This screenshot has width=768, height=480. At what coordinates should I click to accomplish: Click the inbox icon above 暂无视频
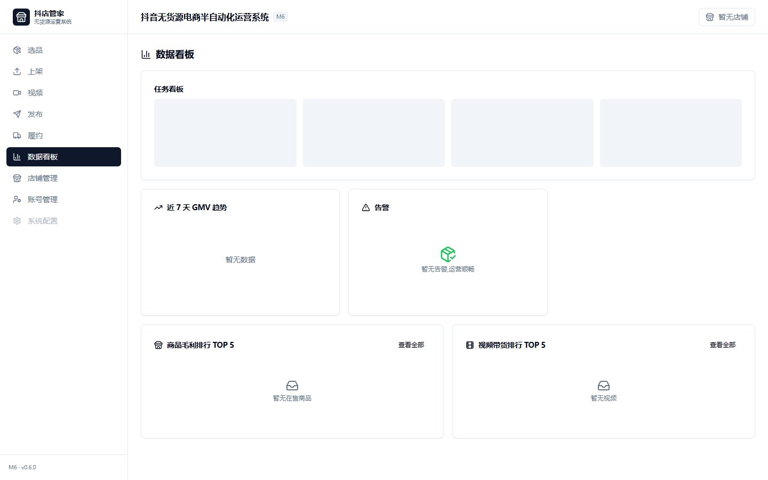pyautogui.click(x=604, y=386)
